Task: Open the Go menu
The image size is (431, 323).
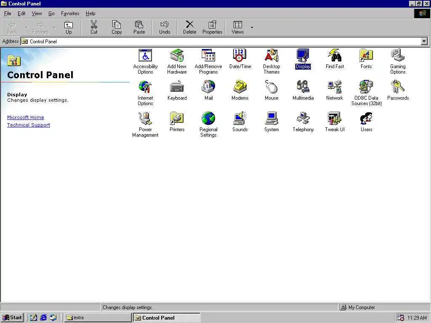Action: 51,13
